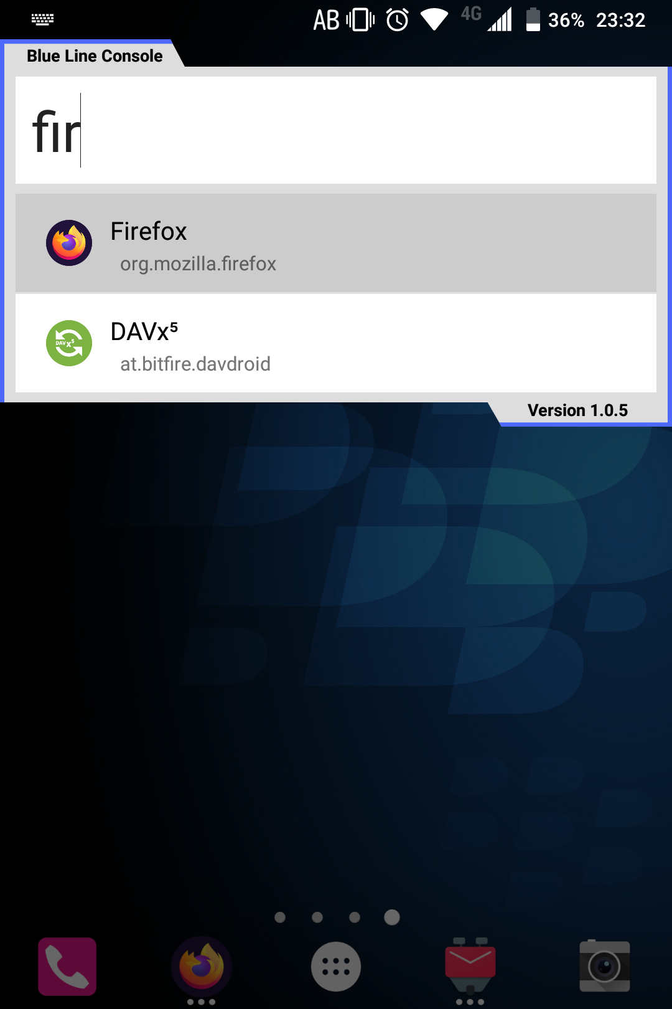
Task: Tap the Firefox icon in results
Action: 69,243
